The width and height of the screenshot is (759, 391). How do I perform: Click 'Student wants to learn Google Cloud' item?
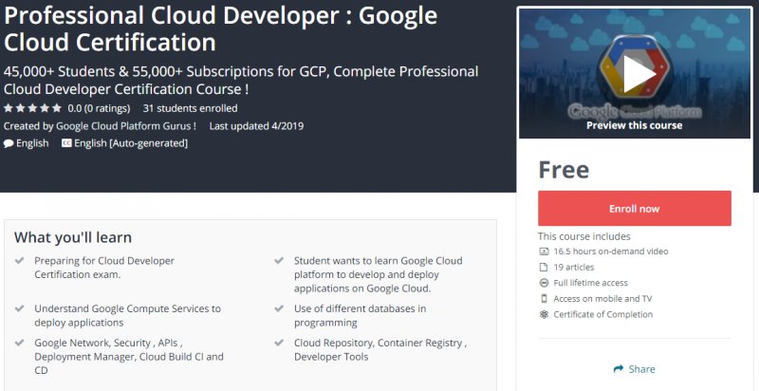(378, 274)
